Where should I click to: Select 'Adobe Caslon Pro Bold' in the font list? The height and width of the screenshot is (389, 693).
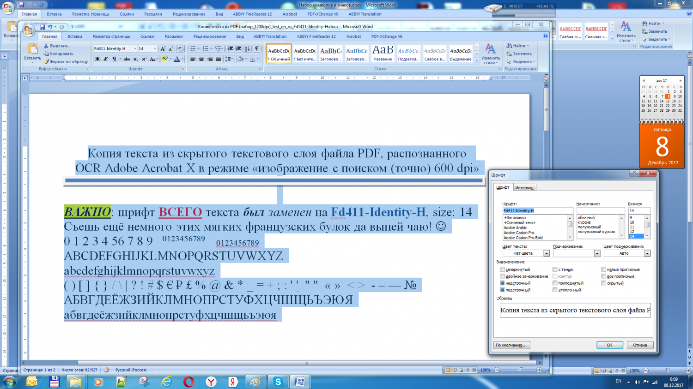(523, 238)
